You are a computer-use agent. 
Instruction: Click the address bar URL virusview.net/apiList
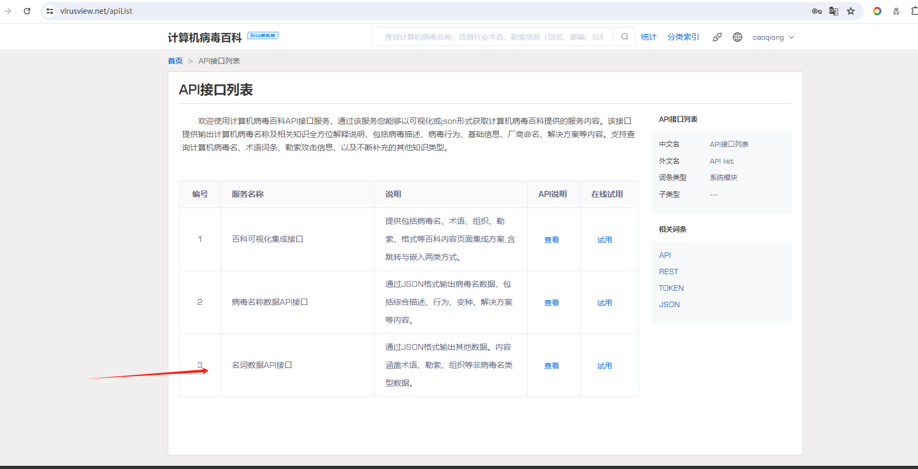(x=96, y=11)
